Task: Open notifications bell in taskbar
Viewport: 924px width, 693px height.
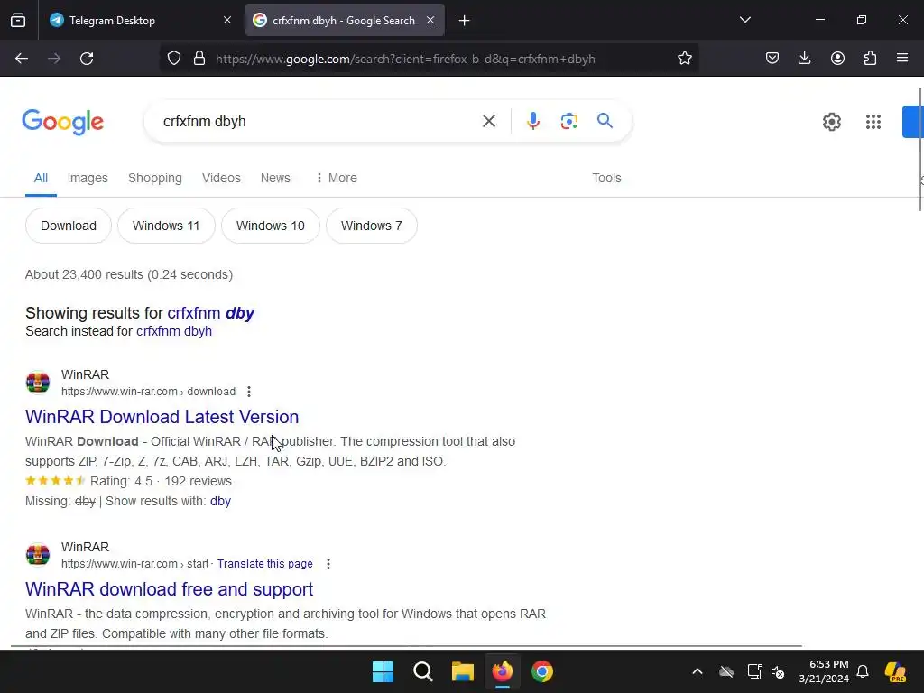Action: pyautogui.click(x=863, y=671)
